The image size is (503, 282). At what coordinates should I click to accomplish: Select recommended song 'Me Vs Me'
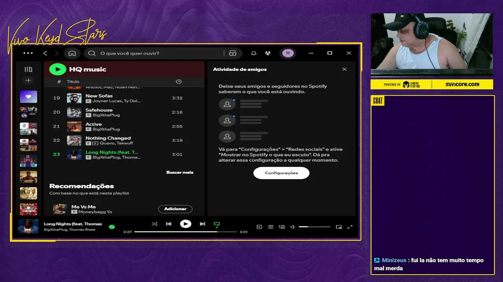[83, 206]
